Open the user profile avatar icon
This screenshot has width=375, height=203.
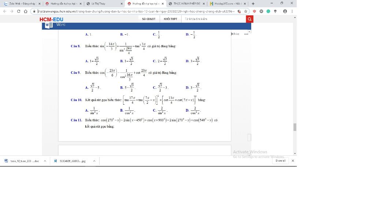click(x=285, y=11)
